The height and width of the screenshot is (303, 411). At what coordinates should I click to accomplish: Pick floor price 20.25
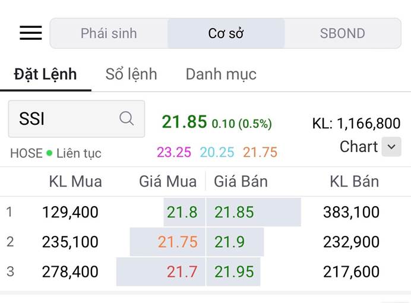pos(217,152)
